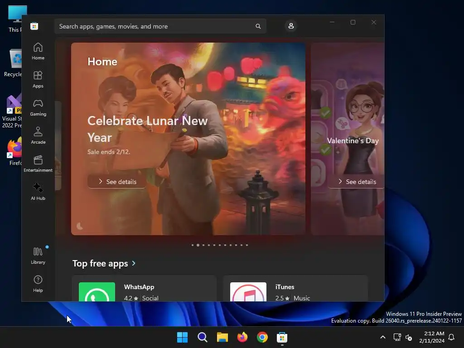Open the Home section in the sidebar
The height and width of the screenshot is (348, 464).
click(38, 51)
